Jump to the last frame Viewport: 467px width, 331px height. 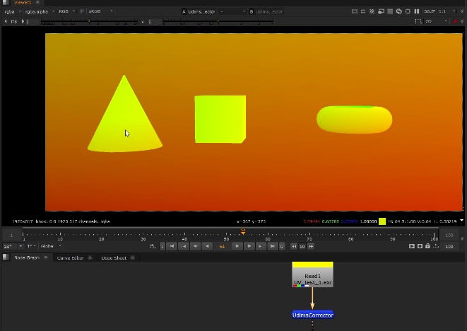[x=273, y=246]
